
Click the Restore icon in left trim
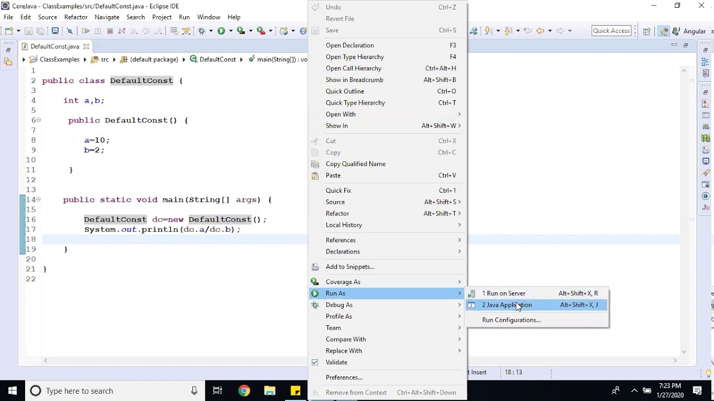point(8,50)
